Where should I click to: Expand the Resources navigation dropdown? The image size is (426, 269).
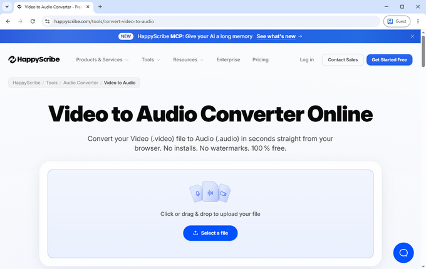point(189,59)
